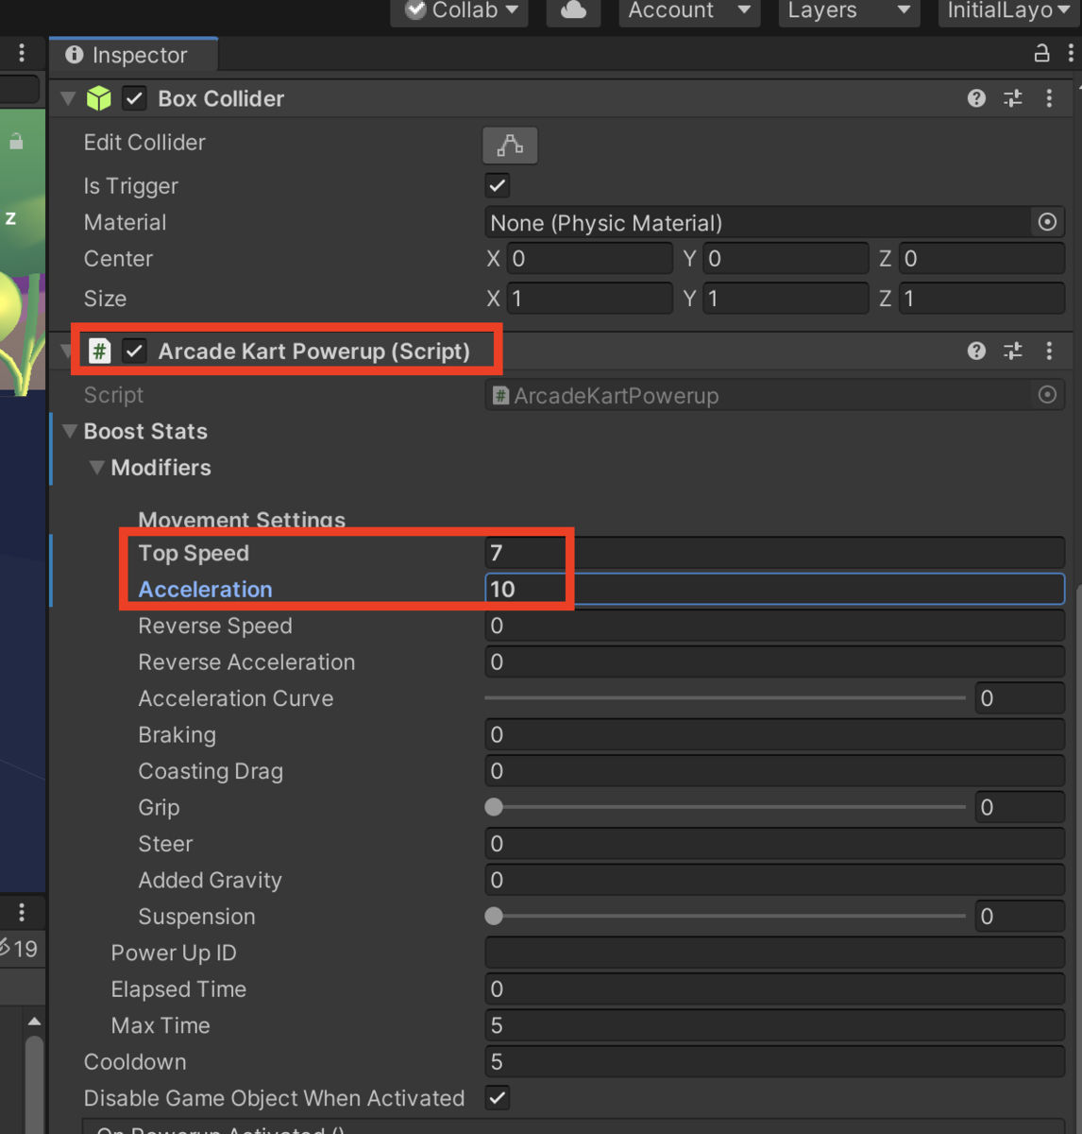Click the Size X field
1082x1134 pixels.
coord(590,299)
